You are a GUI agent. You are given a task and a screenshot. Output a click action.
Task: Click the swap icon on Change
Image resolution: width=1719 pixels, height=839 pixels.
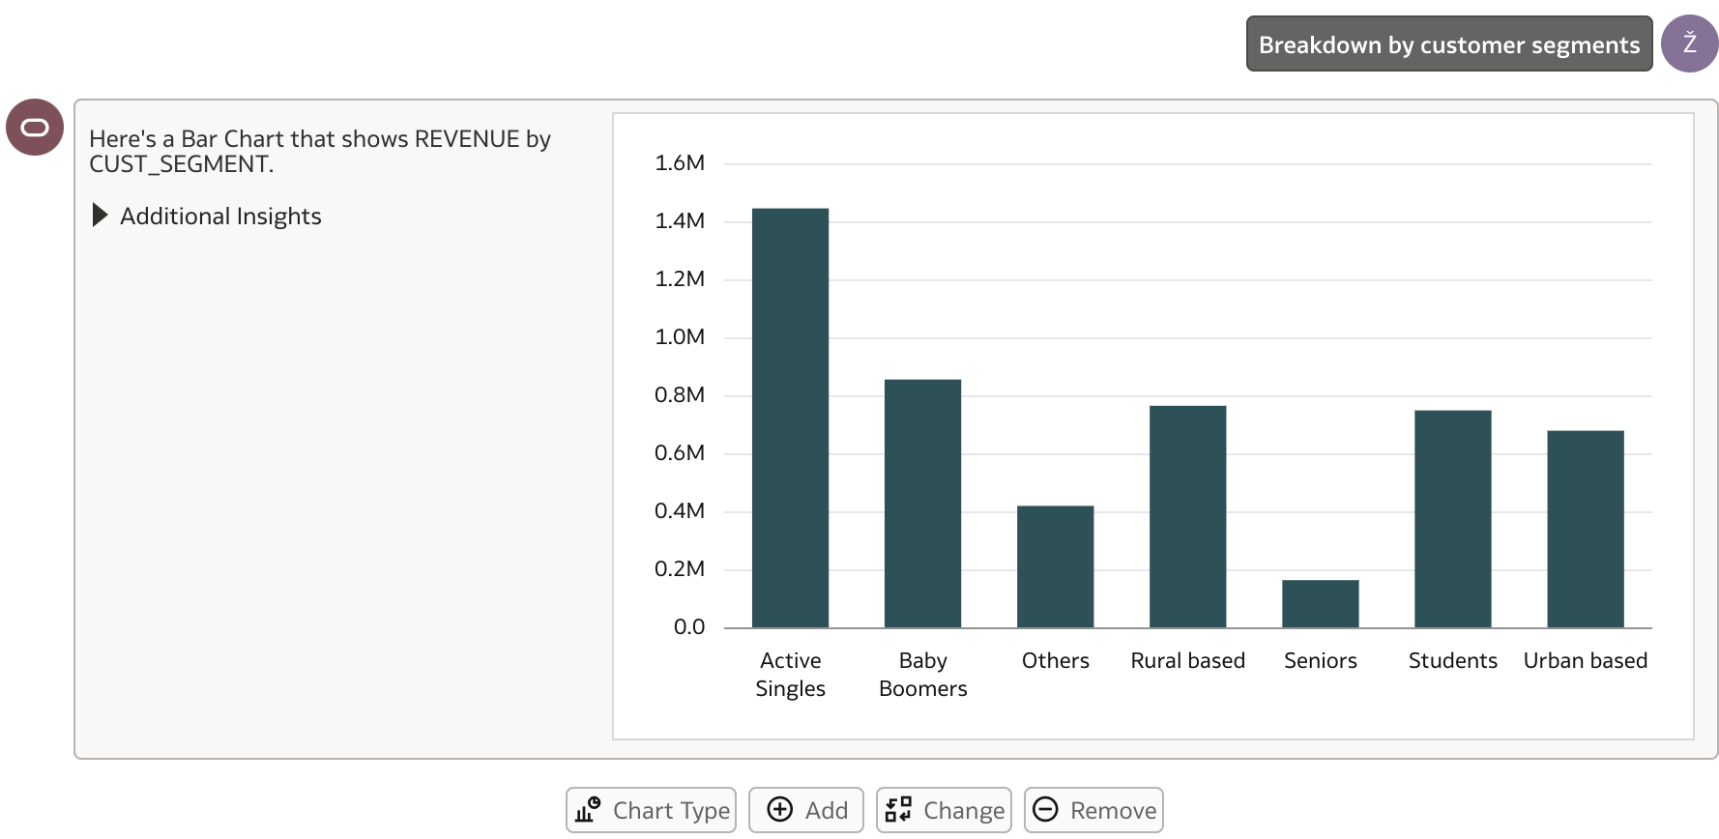(x=898, y=809)
